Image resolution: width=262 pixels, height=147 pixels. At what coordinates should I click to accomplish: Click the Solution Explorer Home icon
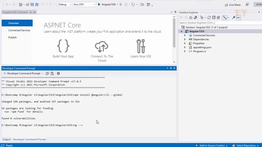pos(191,18)
